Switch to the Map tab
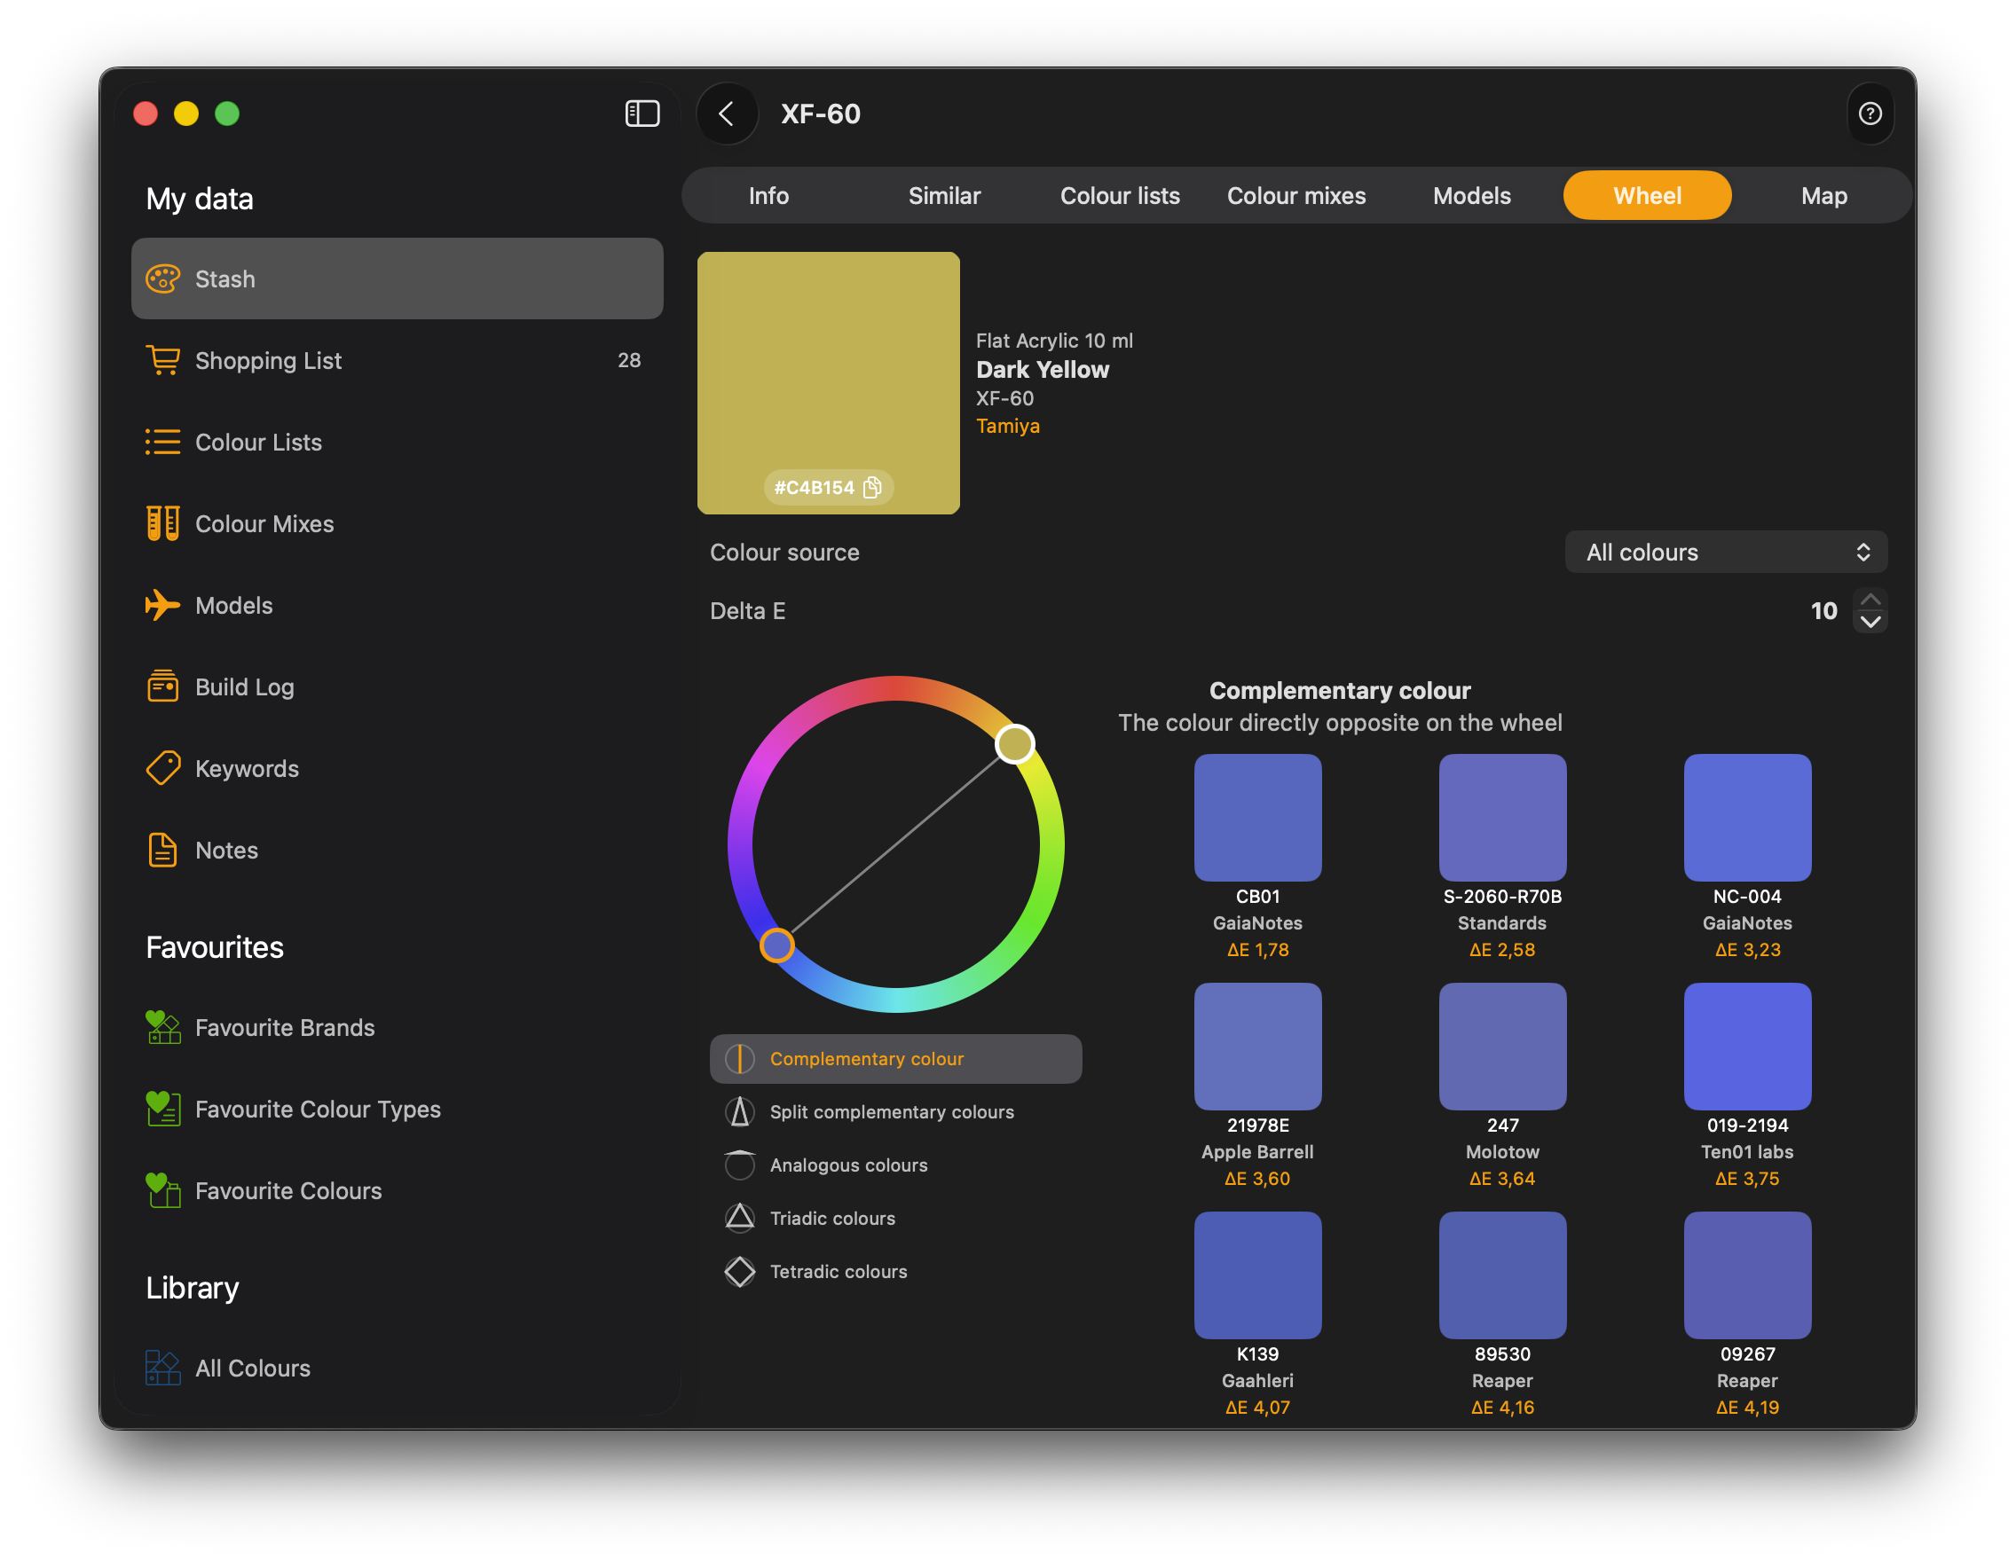2016x1561 pixels. coord(1824,196)
